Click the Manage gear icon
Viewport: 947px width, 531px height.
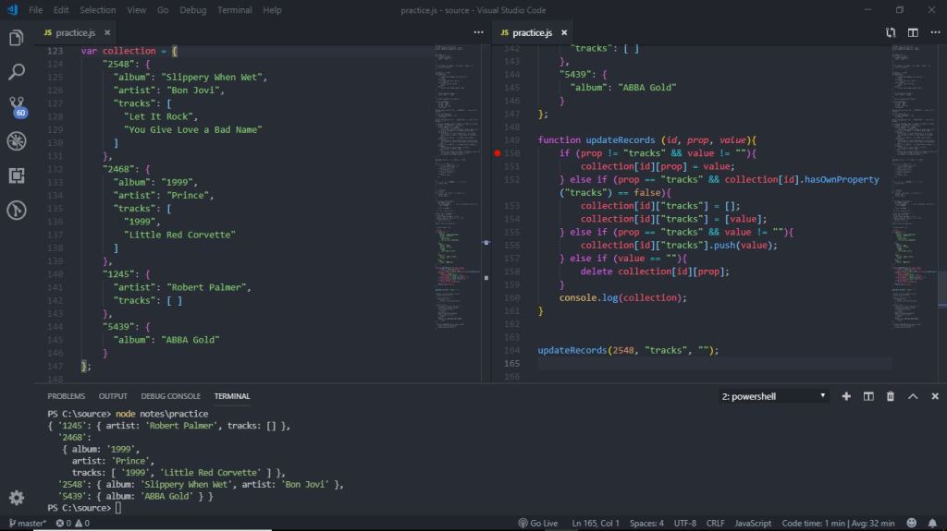(16, 498)
